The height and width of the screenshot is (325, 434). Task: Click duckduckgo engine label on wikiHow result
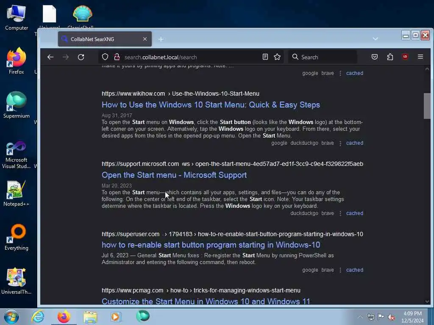(x=304, y=143)
